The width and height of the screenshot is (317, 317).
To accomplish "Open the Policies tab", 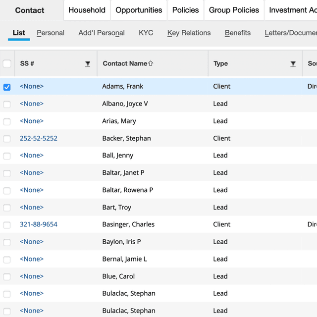I will pyautogui.click(x=185, y=10).
